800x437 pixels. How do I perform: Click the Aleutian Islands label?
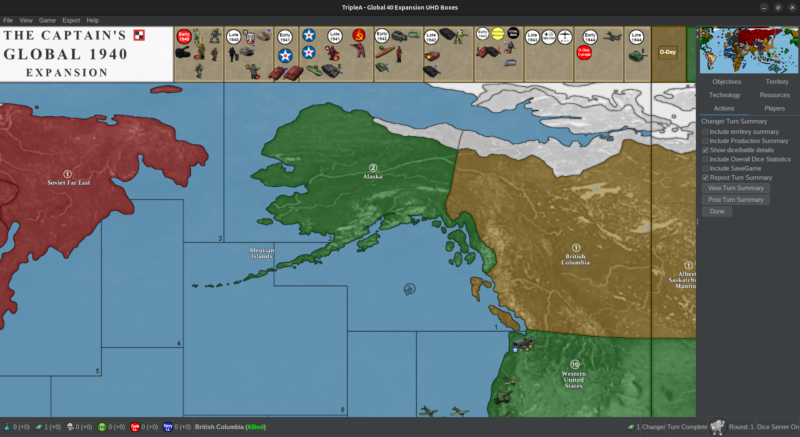[262, 253]
